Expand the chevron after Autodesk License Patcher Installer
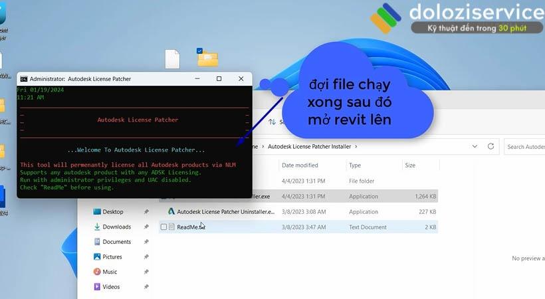545x299 pixels. 356,146
